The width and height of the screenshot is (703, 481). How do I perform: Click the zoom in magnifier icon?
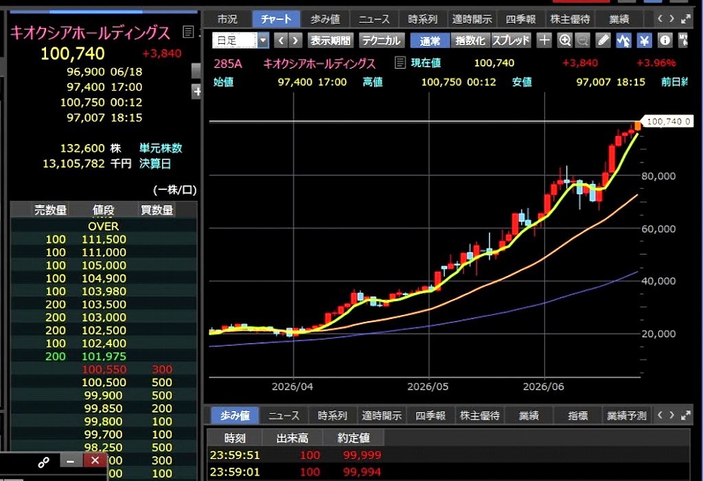565,40
